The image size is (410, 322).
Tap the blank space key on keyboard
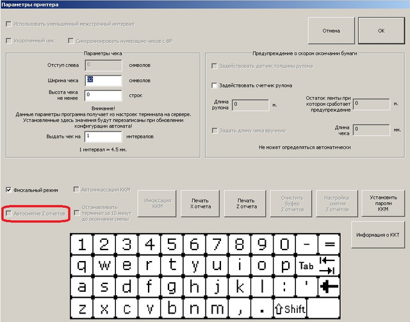tap(324, 308)
